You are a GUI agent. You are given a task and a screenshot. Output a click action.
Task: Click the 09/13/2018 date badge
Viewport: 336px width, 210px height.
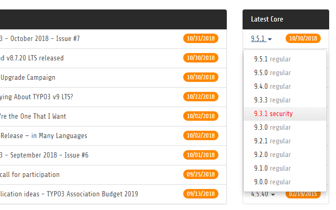(201, 194)
